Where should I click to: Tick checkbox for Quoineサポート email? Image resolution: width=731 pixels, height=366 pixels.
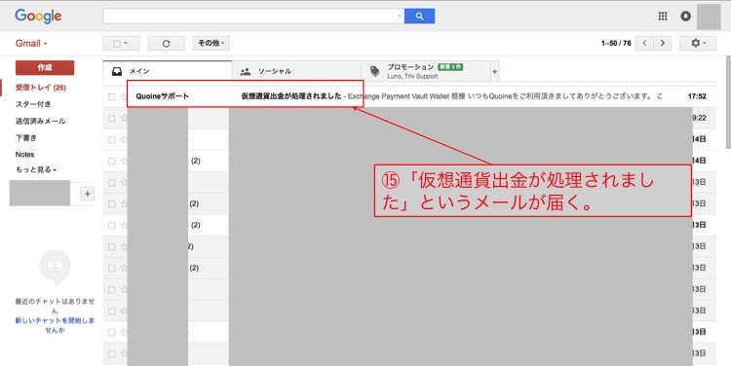tap(111, 97)
